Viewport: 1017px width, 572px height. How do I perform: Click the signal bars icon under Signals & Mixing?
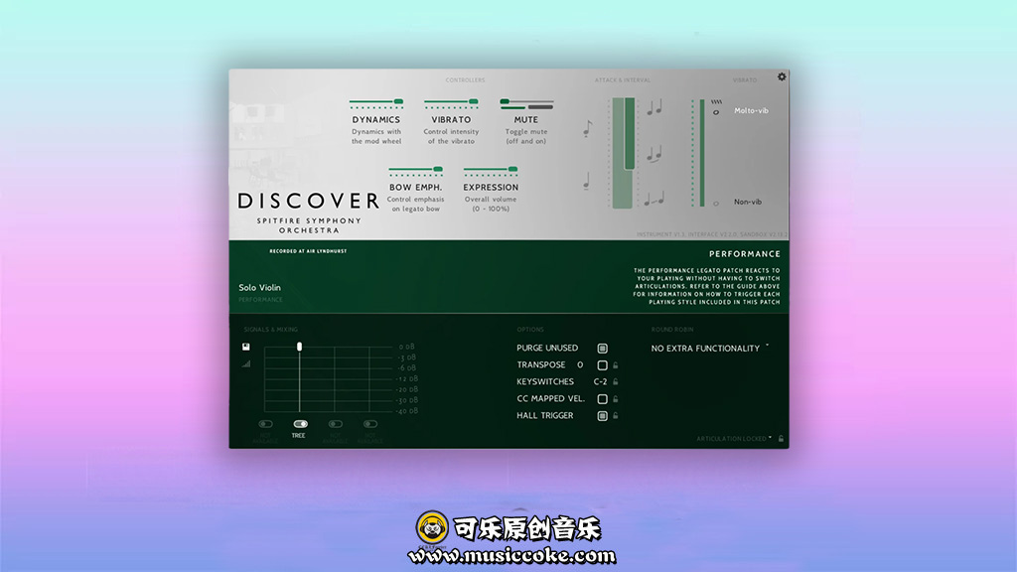tap(246, 363)
